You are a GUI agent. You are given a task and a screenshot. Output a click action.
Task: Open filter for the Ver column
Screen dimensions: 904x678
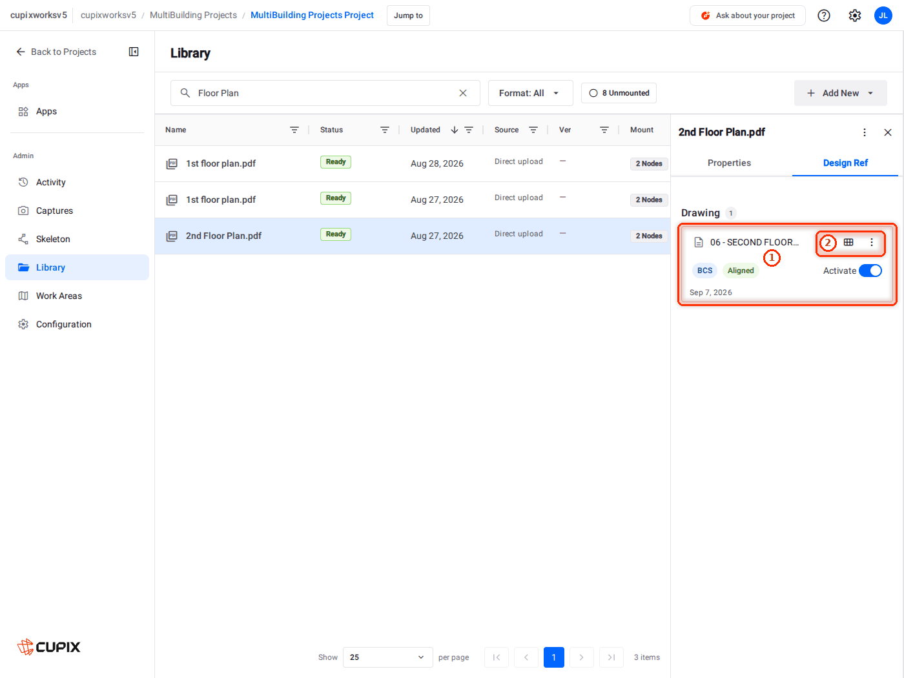604,130
